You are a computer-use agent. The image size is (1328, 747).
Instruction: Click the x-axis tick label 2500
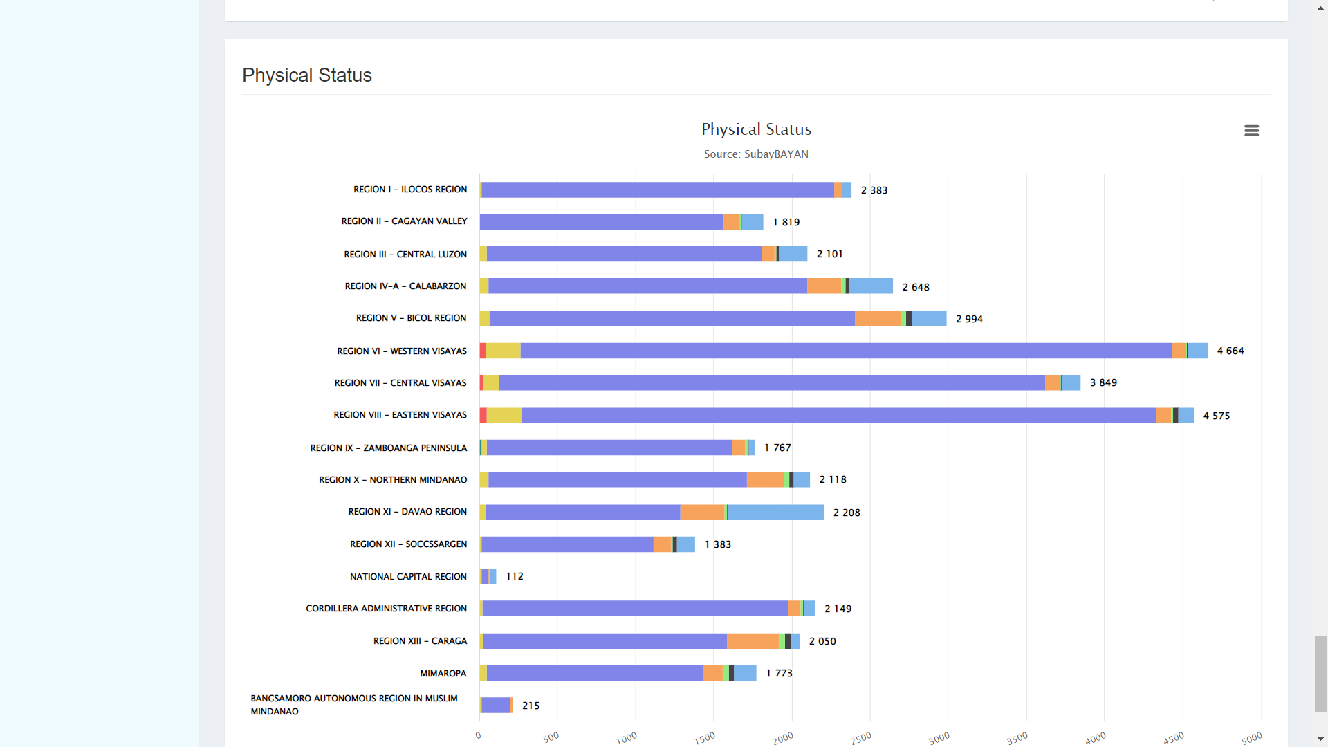pos(860,739)
